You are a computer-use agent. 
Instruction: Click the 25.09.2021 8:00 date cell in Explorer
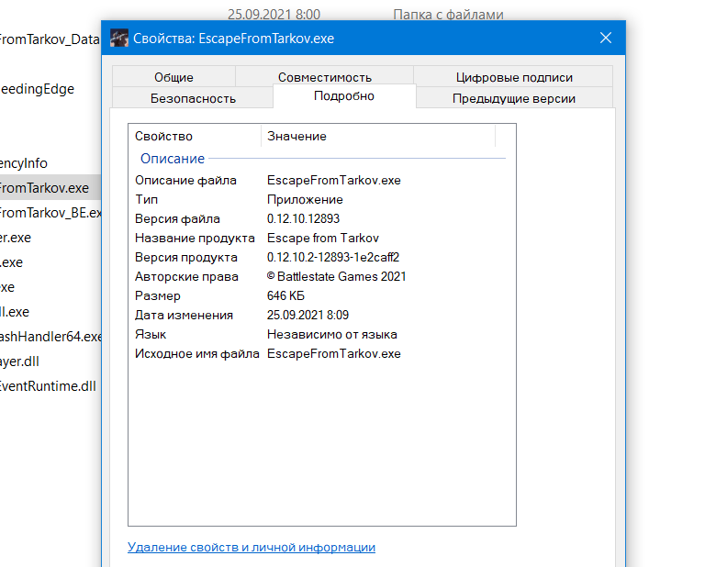[274, 15]
